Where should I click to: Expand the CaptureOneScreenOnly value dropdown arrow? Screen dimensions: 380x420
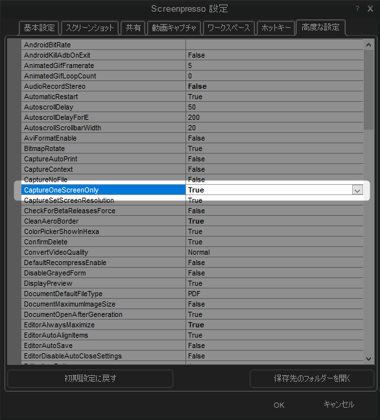point(357,191)
